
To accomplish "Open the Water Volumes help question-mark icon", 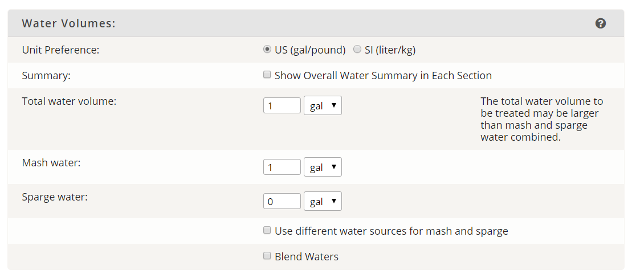I will pyautogui.click(x=601, y=23).
